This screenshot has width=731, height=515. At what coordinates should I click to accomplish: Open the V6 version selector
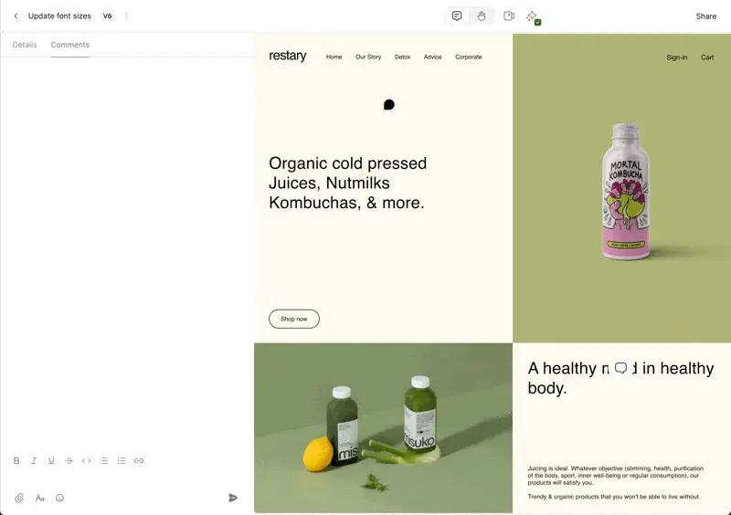pyautogui.click(x=107, y=16)
